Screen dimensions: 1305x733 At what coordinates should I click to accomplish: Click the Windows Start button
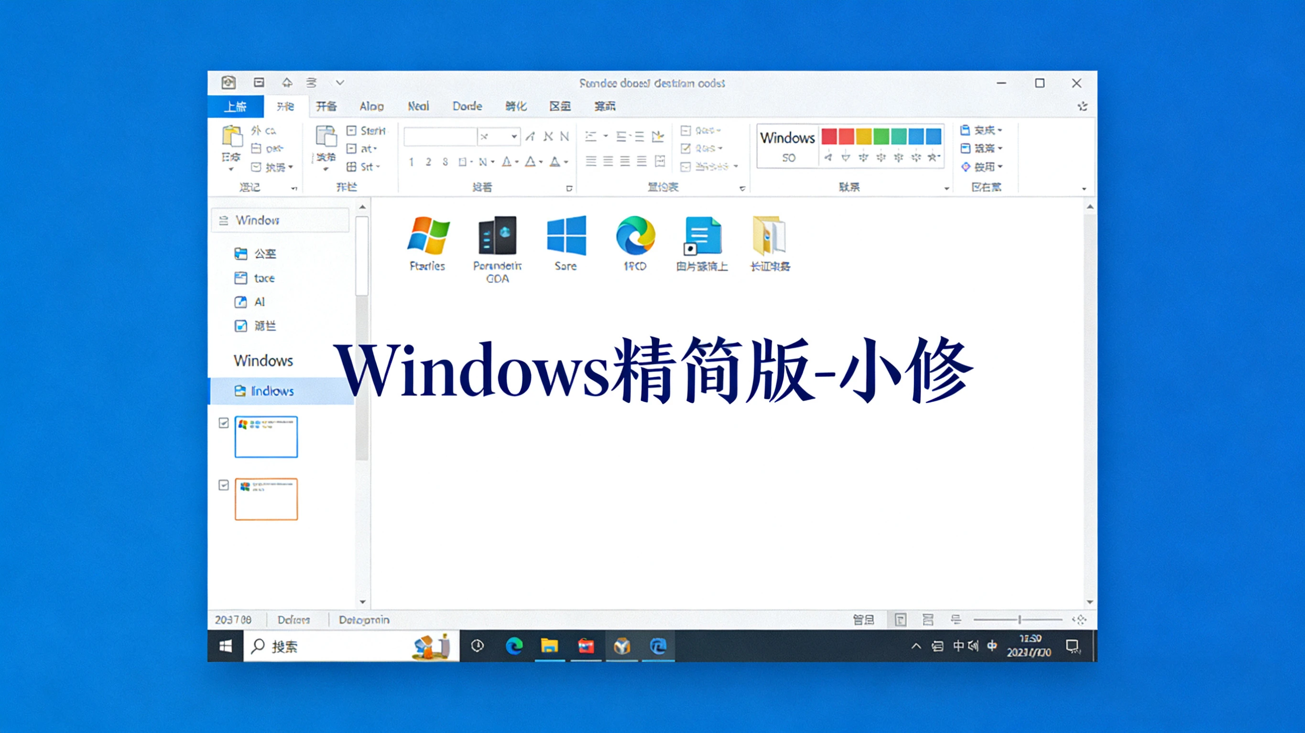pyautogui.click(x=226, y=646)
